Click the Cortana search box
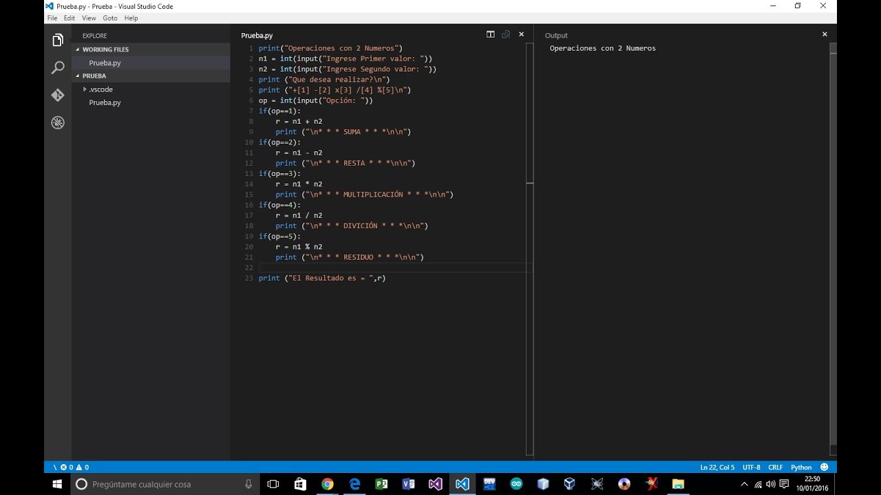881x495 pixels. click(x=165, y=484)
